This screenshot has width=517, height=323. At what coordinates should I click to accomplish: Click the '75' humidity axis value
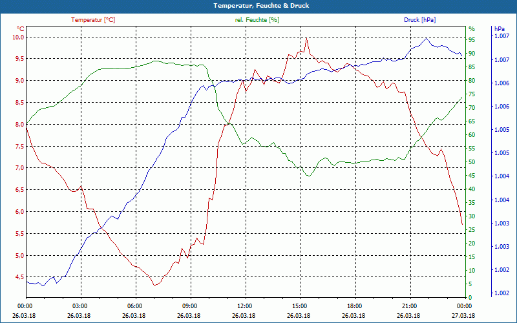pyautogui.click(x=472, y=94)
